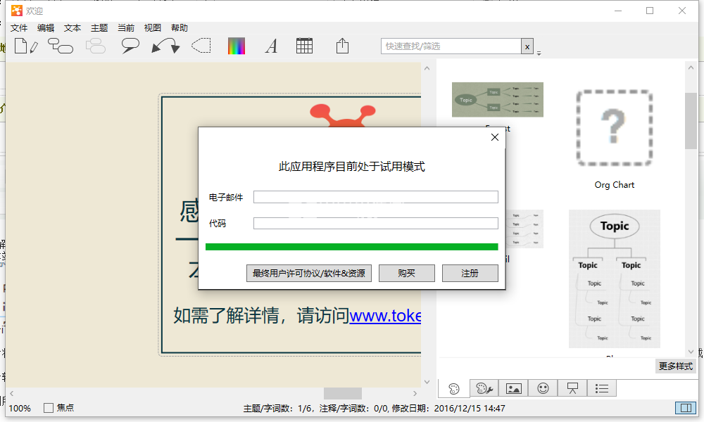The width and height of the screenshot is (704, 422).
Task: Click the new document pencil icon
Action: tap(25, 46)
